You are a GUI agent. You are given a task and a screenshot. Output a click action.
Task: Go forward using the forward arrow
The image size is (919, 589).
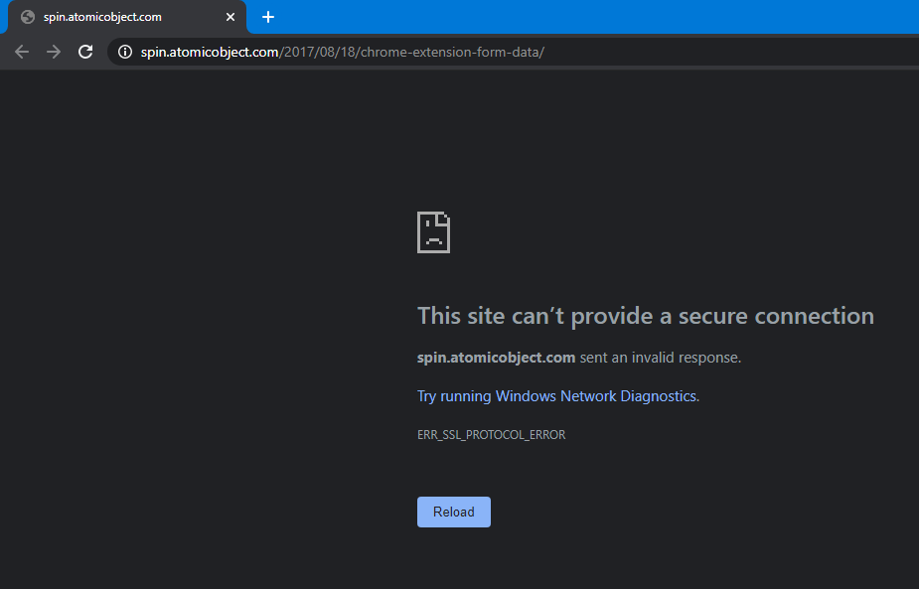point(54,52)
